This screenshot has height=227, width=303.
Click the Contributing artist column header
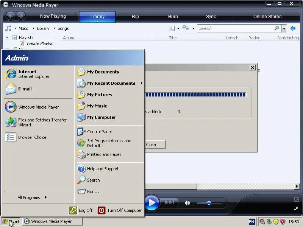(x=287, y=38)
